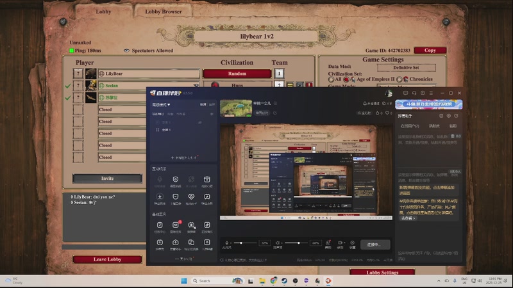
Task: Open the Data Mod Definitive Set dropdown
Action: coord(407,68)
